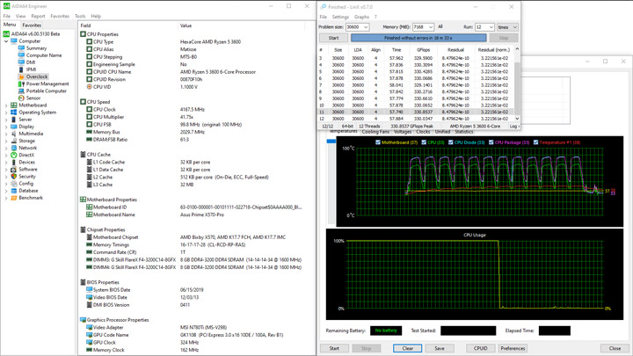Click AIDA64 v6.00.5130 Beta root node

tap(35, 34)
